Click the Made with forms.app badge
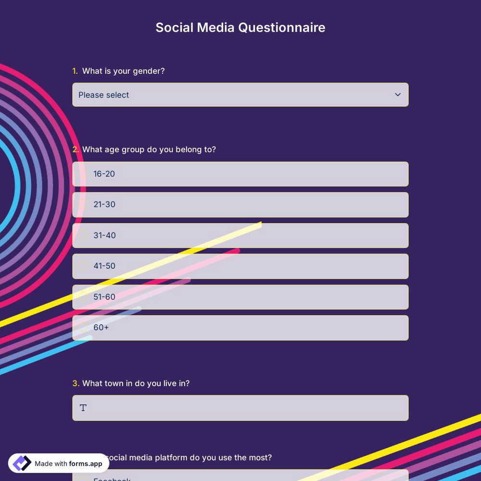 point(59,463)
